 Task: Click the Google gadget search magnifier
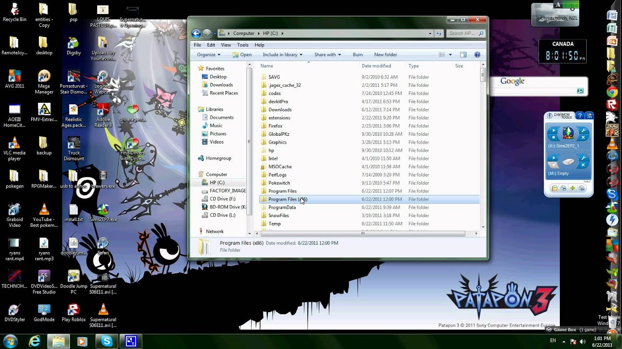(580, 91)
